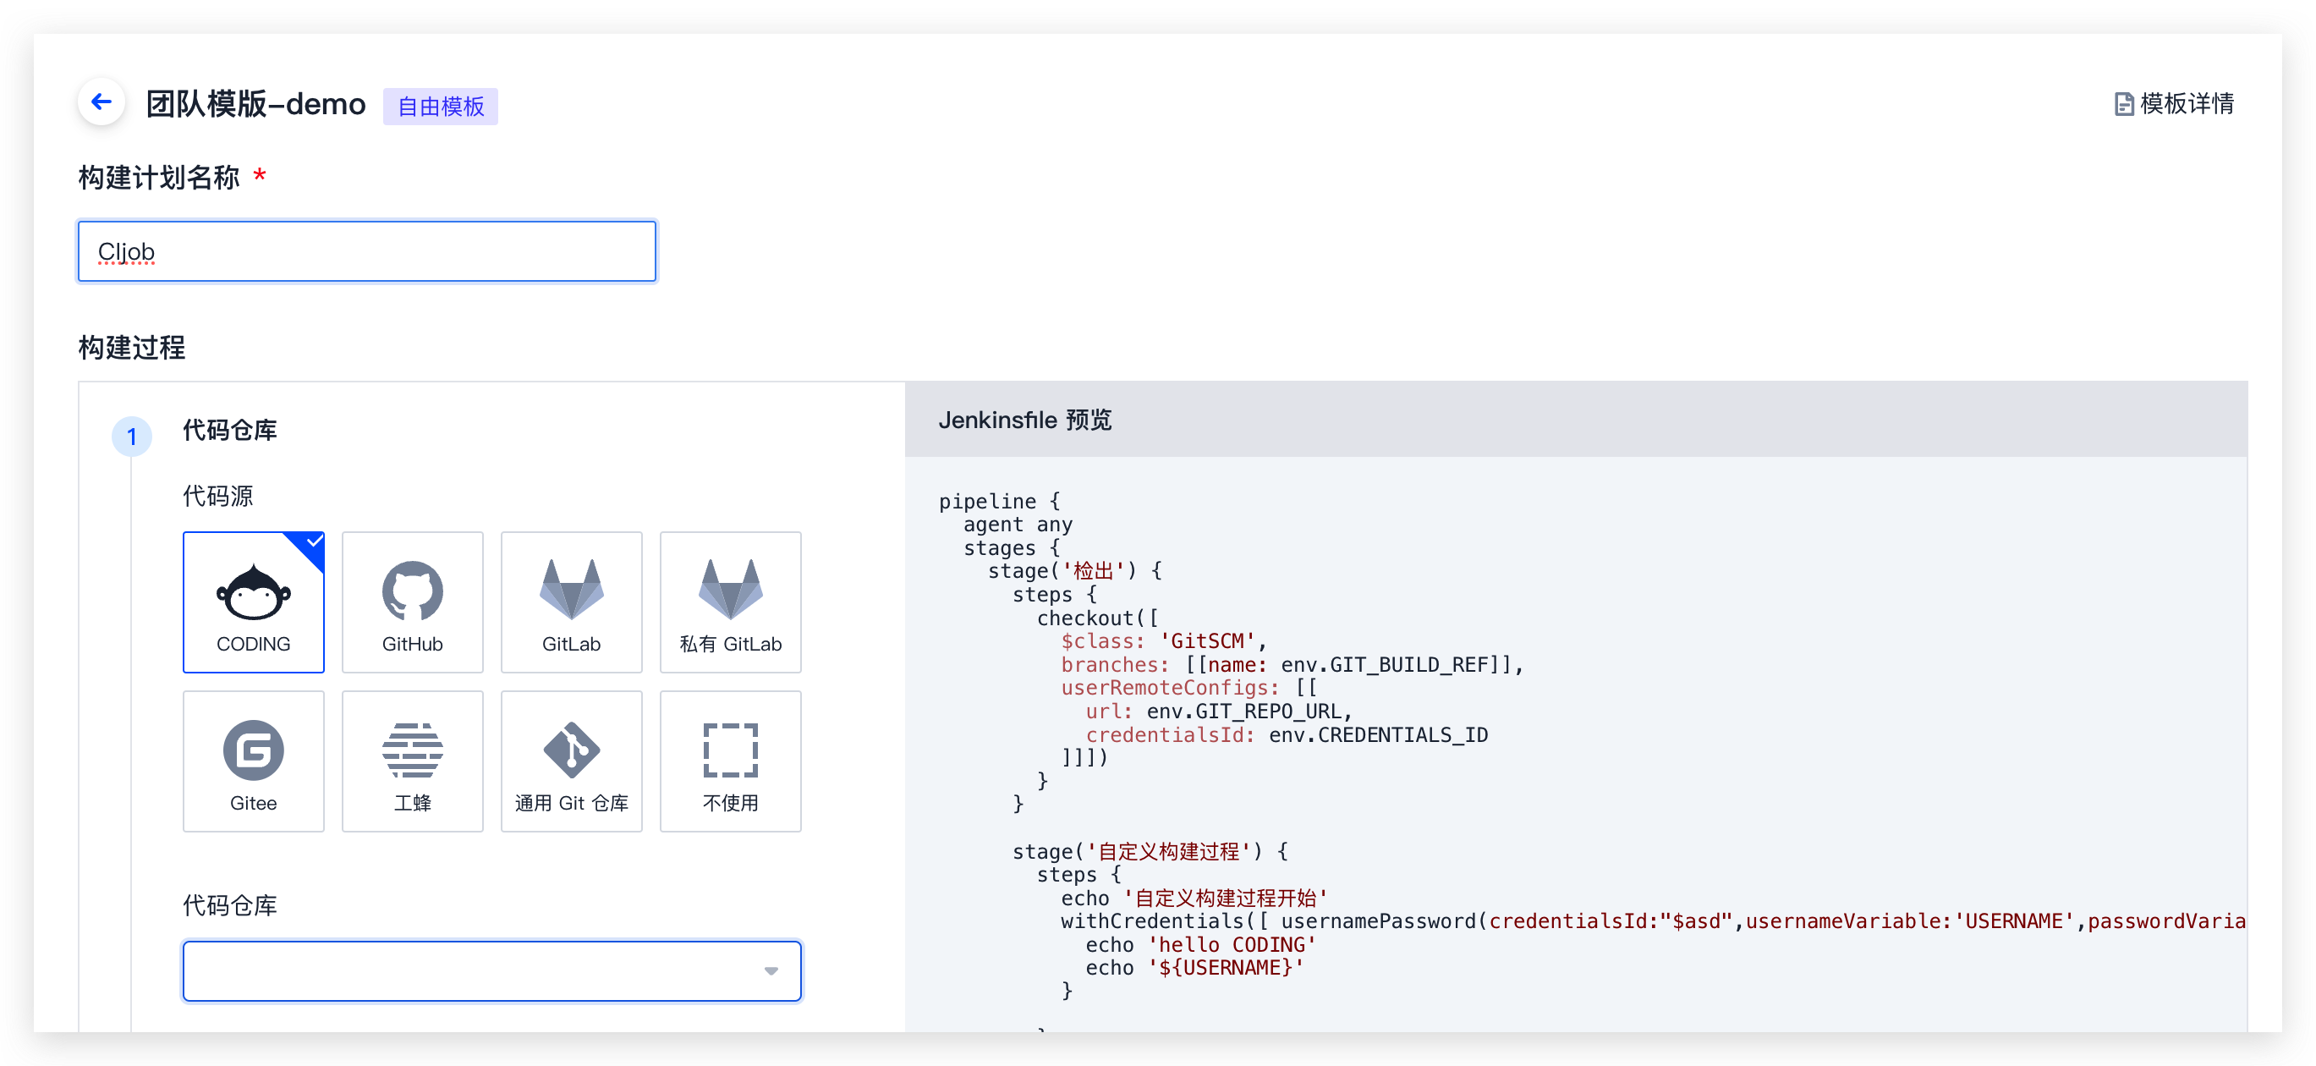Click the 代码仓库 label above the dropdown
This screenshot has height=1066, width=2316.
pyautogui.click(x=230, y=905)
